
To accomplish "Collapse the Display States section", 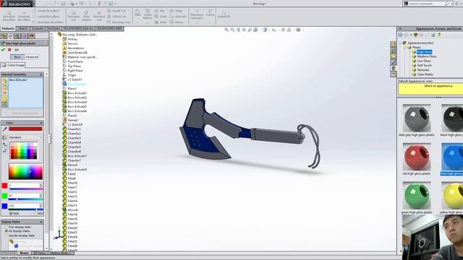I will pos(41,222).
